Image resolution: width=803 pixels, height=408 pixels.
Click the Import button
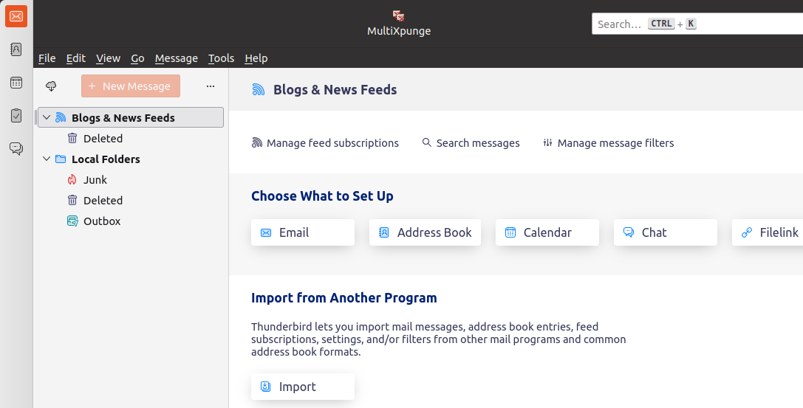click(x=303, y=387)
